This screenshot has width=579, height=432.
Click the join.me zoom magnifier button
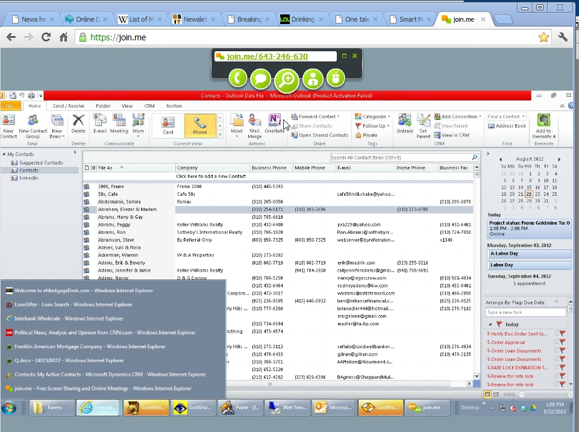pos(287,80)
